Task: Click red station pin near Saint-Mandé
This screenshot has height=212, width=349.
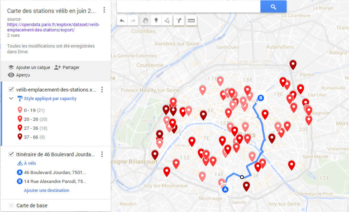Action: coord(292,165)
